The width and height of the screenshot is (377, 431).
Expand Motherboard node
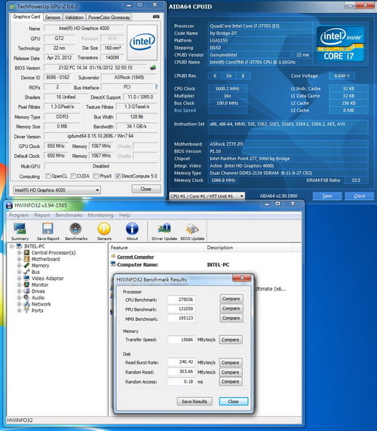[x=19, y=259]
